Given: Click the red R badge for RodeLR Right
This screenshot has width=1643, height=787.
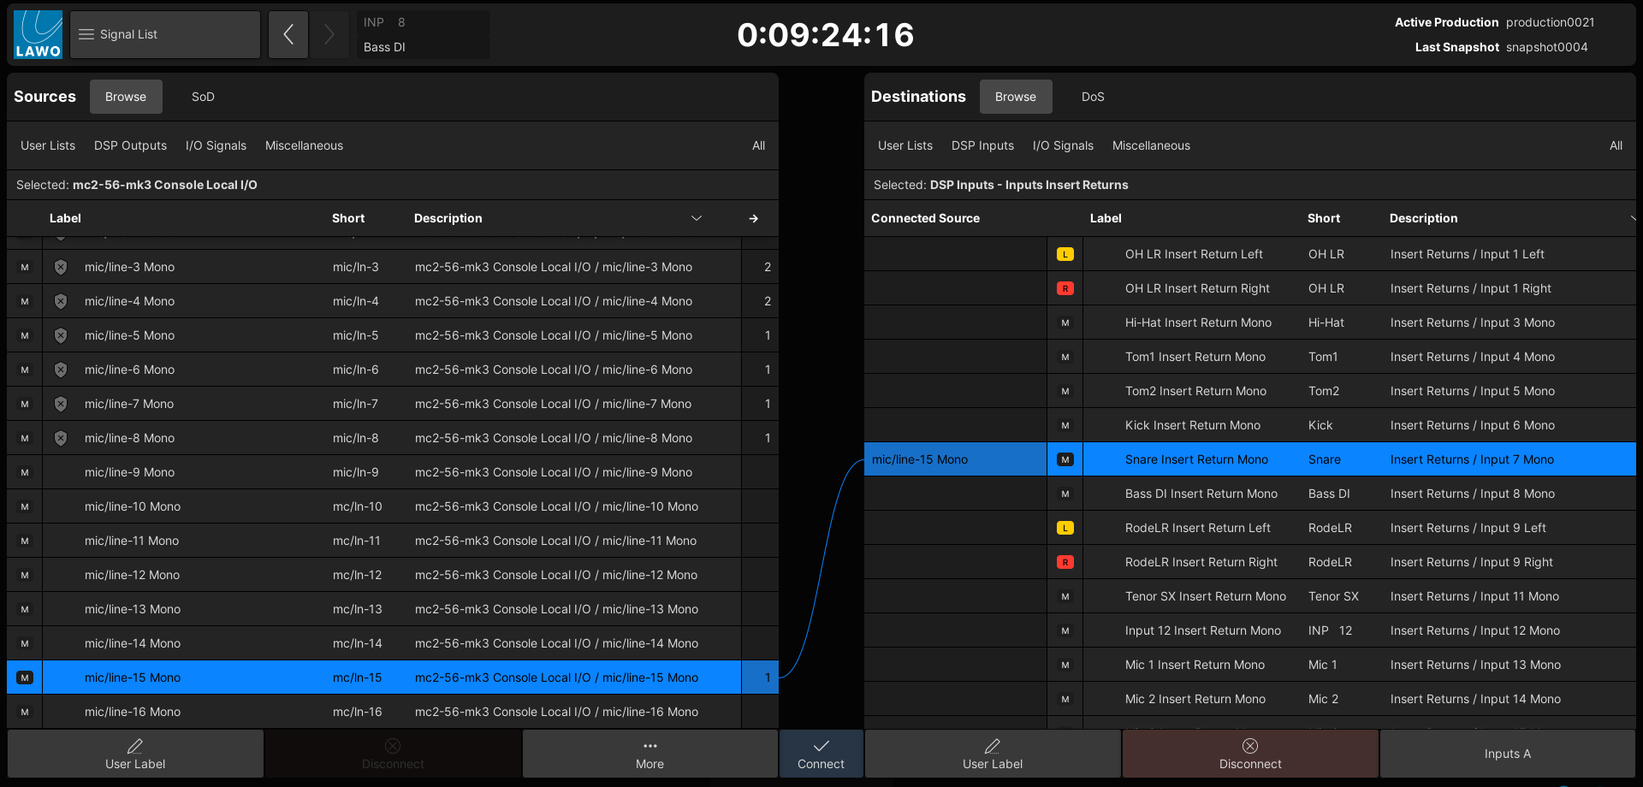Looking at the screenshot, I should [1065, 562].
